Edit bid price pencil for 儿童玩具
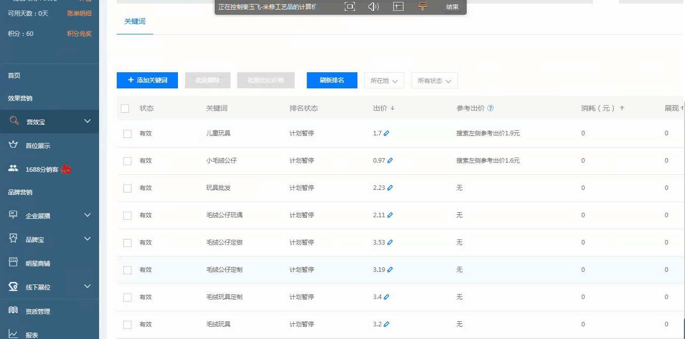685x339 pixels. point(387,133)
